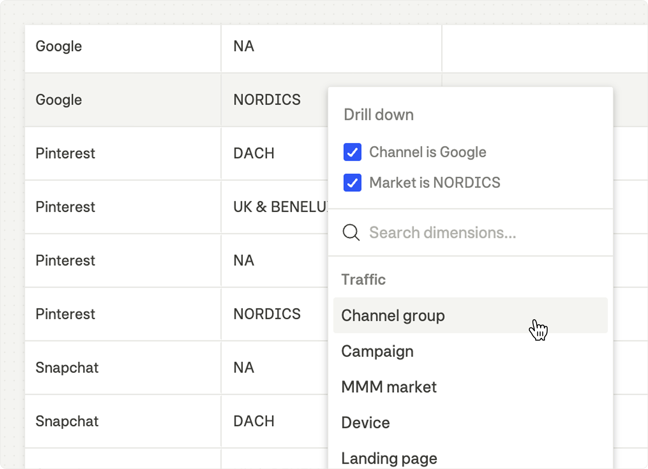This screenshot has height=469, width=648.
Task: Click the NORDICS cell in the Pinterest row
Action: pyautogui.click(x=267, y=314)
